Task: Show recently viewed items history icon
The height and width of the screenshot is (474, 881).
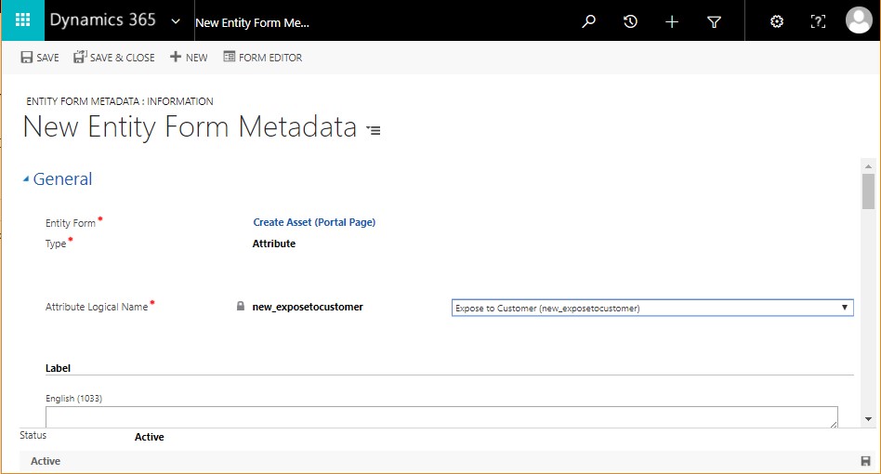Action: click(630, 21)
